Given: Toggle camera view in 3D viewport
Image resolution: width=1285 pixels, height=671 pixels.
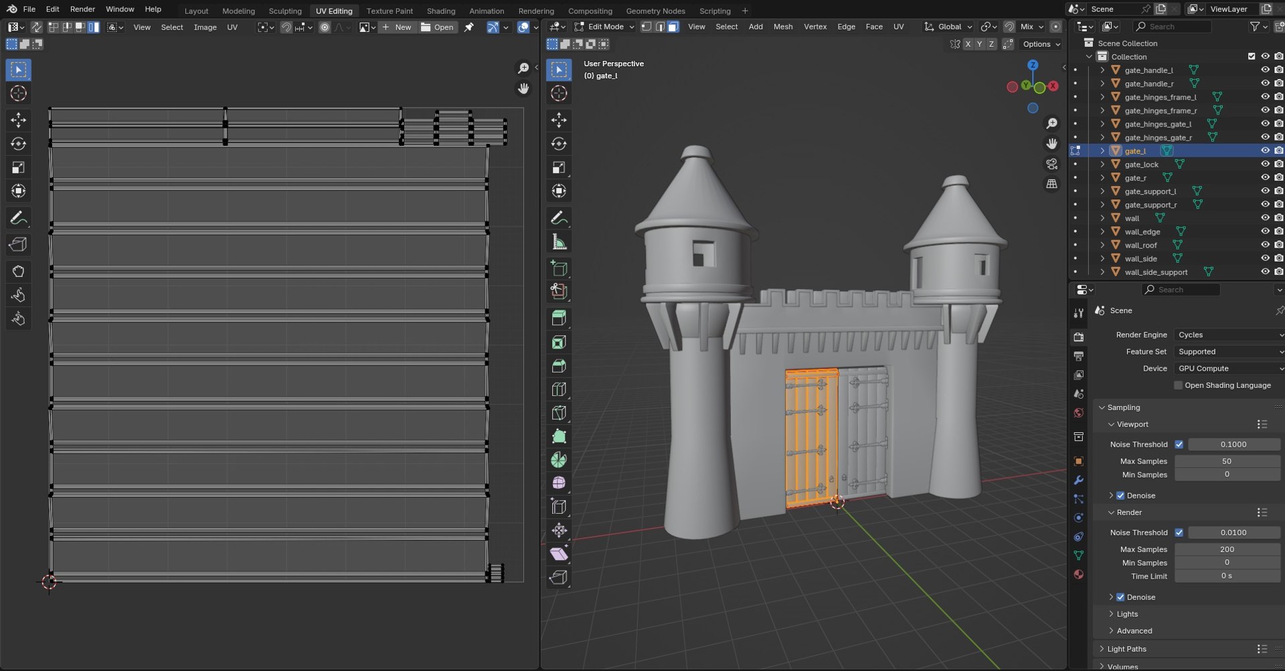Looking at the screenshot, I should (x=1051, y=164).
